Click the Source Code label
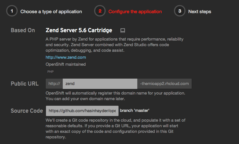The width and height of the screenshot is (239, 144). [27, 111]
